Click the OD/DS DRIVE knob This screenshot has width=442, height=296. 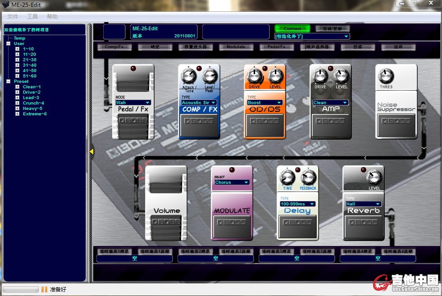254,76
